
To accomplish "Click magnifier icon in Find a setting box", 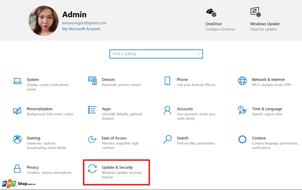I will click(x=199, y=54).
